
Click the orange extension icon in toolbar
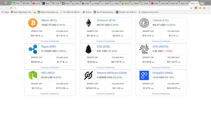(204, 8)
